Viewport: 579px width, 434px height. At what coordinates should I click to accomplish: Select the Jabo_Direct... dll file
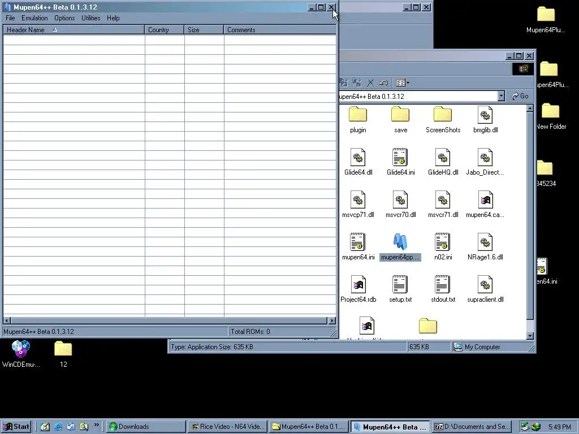pos(485,162)
